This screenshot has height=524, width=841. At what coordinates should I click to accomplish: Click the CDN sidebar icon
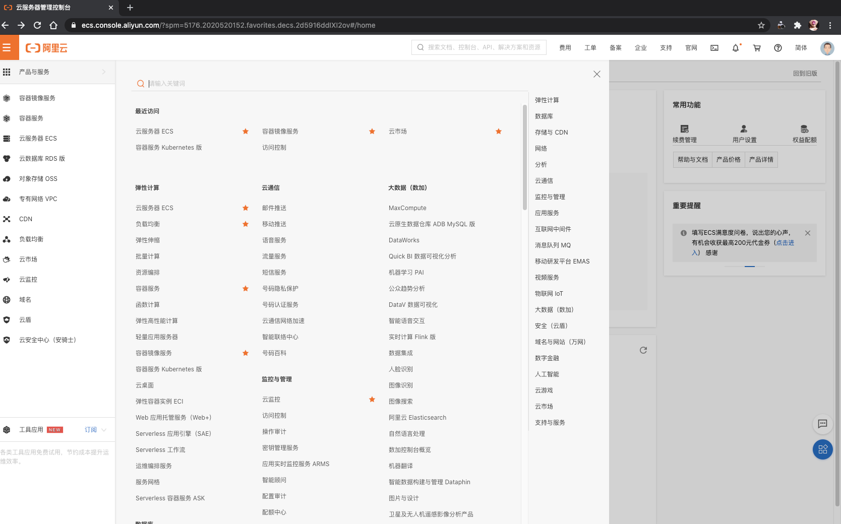7,219
